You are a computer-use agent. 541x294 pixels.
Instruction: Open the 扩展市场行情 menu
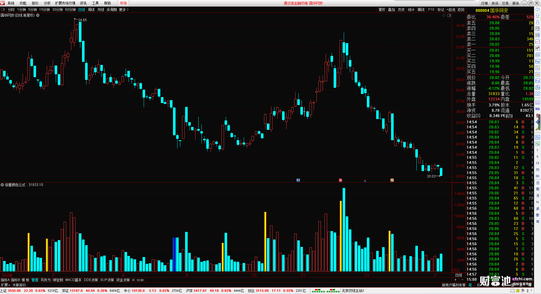(x=65, y=3)
